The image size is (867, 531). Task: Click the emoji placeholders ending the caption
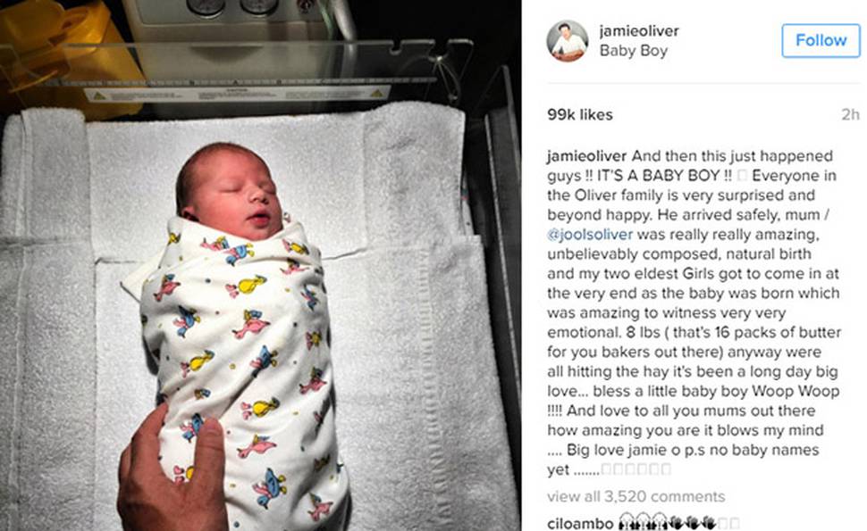(x=636, y=469)
